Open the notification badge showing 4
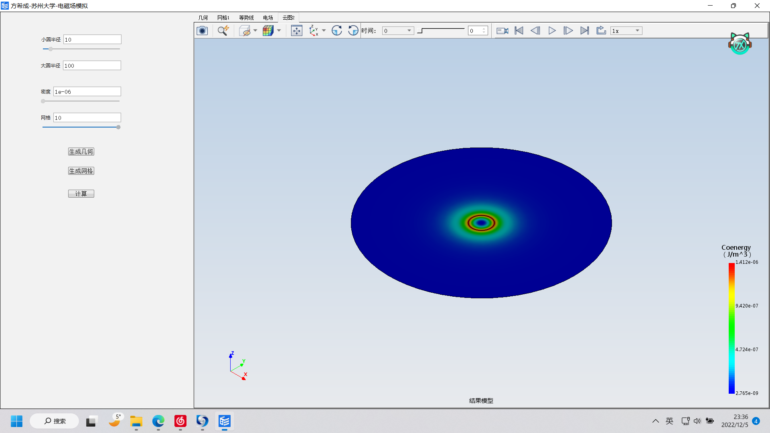770x433 pixels. pos(756,421)
